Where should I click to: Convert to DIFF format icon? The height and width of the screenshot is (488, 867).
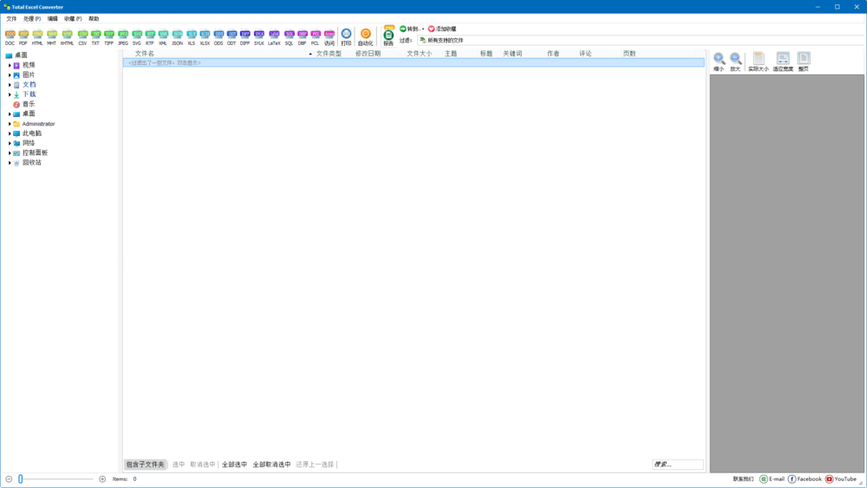coord(245,37)
